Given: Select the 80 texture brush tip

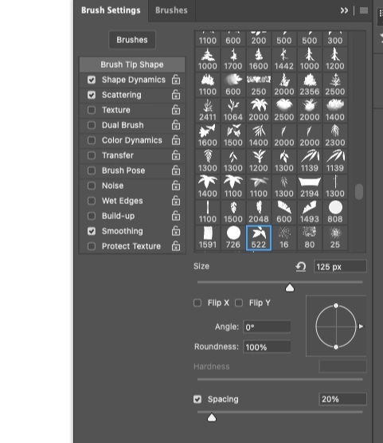Looking at the screenshot, I should (x=310, y=238).
